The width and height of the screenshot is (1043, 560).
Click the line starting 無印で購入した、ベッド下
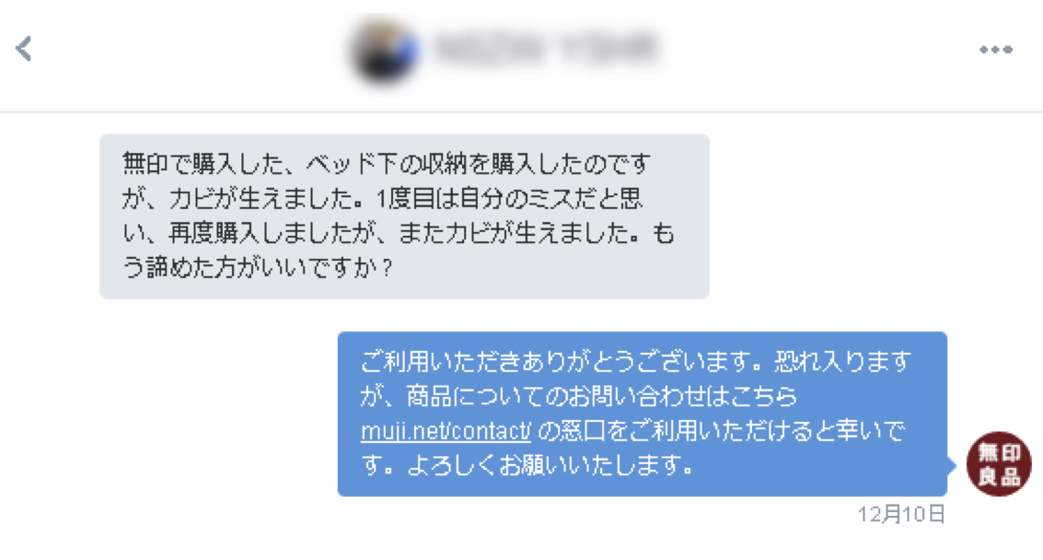[x=386, y=163]
